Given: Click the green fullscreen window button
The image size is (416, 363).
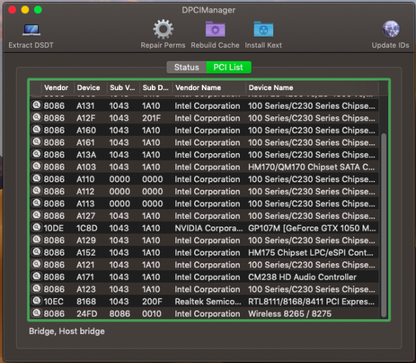Looking at the screenshot, I should [38, 10].
